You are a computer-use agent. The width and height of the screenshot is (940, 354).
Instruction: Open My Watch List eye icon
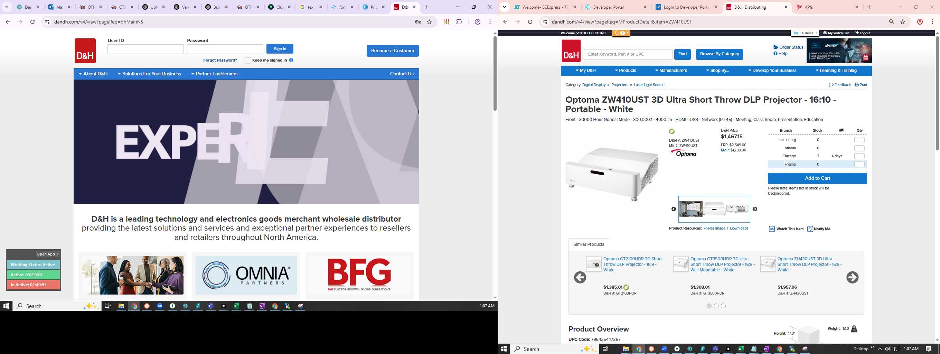[x=825, y=33]
